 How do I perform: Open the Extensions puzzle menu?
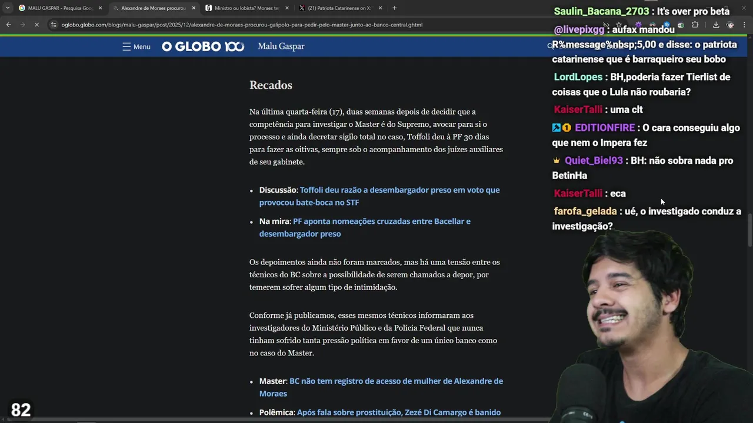pyautogui.click(x=695, y=25)
